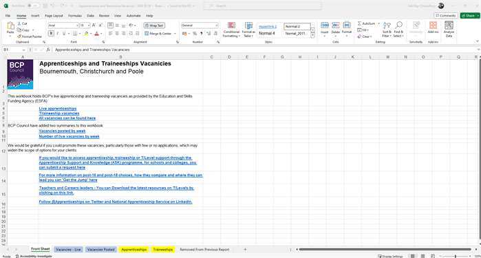
Task: Select the AutoSum icon
Action: click(359, 23)
